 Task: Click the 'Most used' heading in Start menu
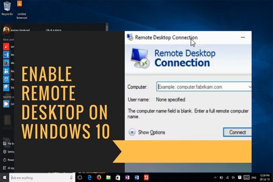(8, 40)
